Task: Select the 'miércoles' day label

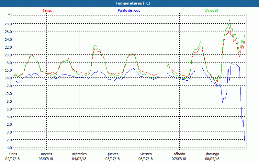Action: pos(79,154)
